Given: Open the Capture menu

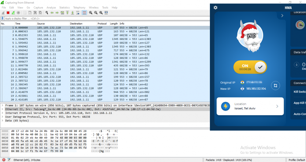Looking at the screenshot, I should coord(38,8).
